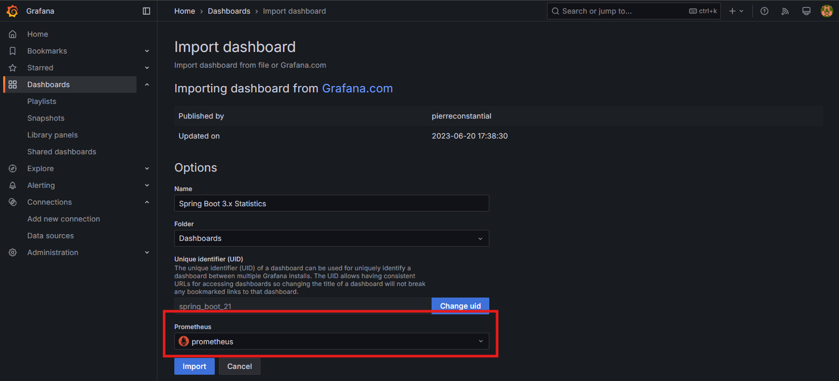This screenshot has height=381, width=839.
Task: Go to Home in sidebar
Action: tap(38, 34)
